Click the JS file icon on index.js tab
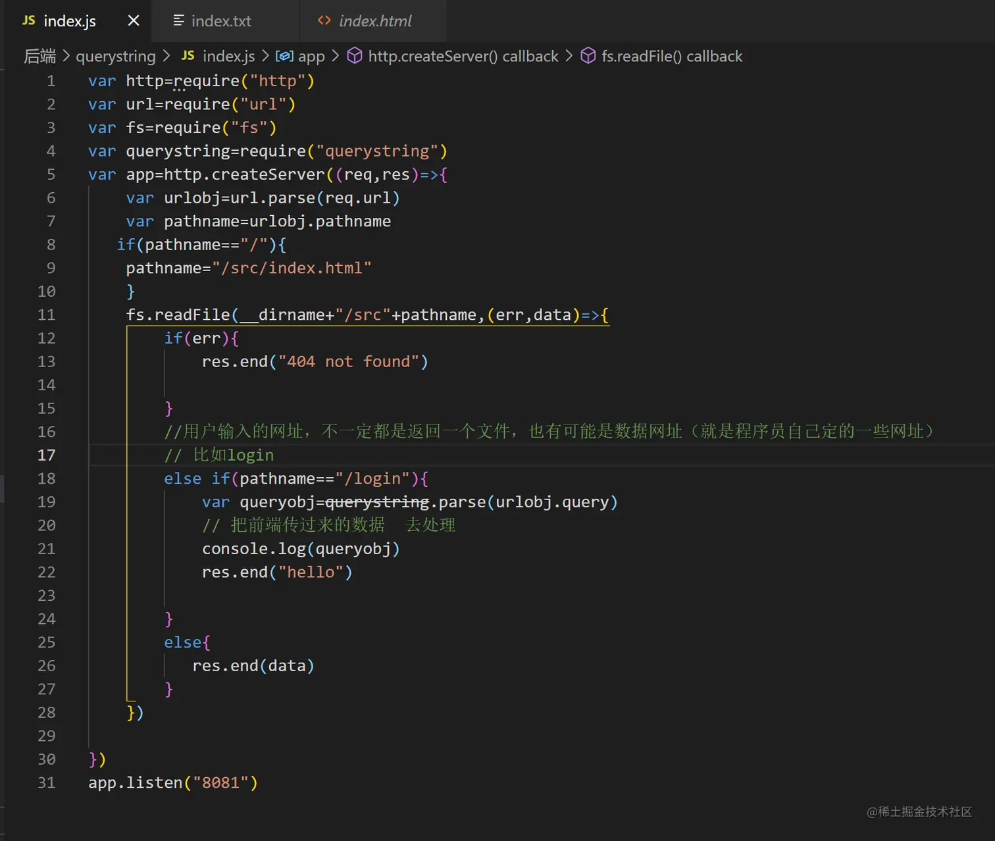 [29, 20]
